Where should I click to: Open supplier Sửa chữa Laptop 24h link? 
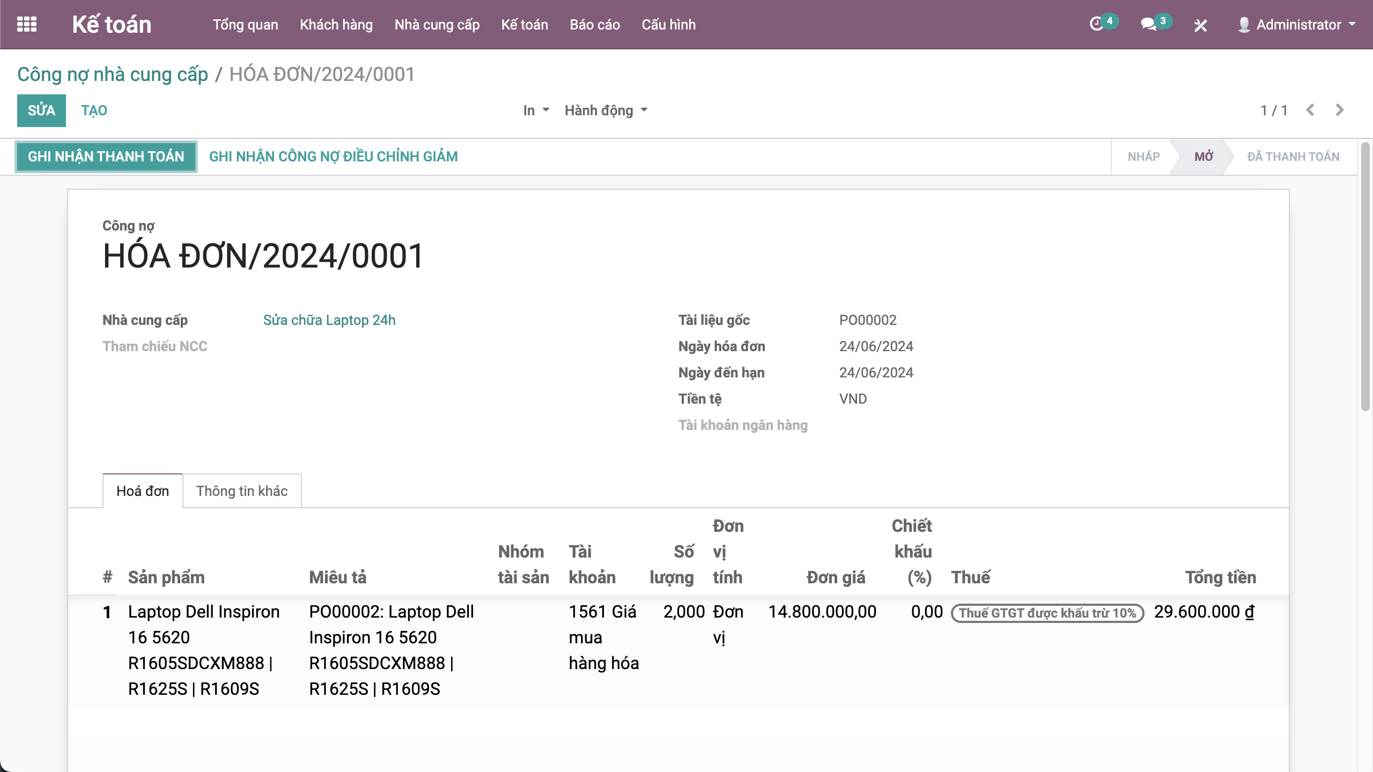329,320
